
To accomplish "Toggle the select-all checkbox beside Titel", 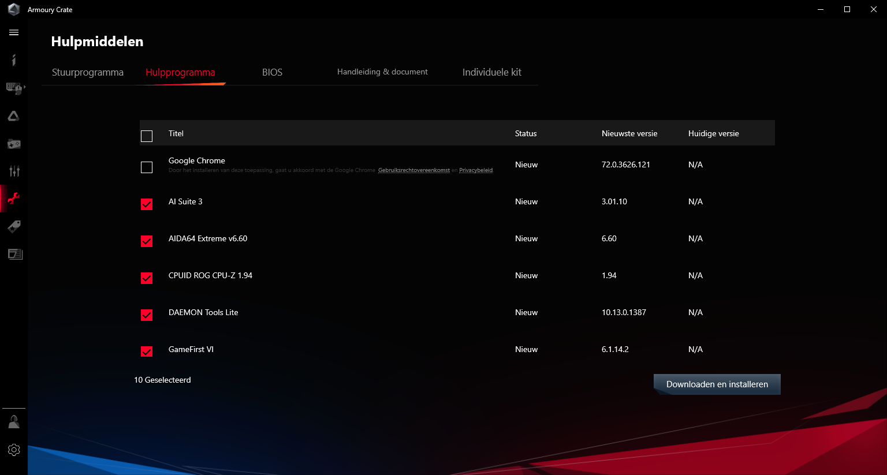I will [147, 136].
